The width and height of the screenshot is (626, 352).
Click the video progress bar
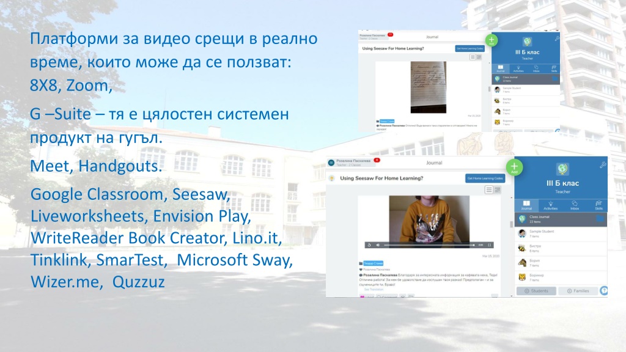tap(429, 245)
